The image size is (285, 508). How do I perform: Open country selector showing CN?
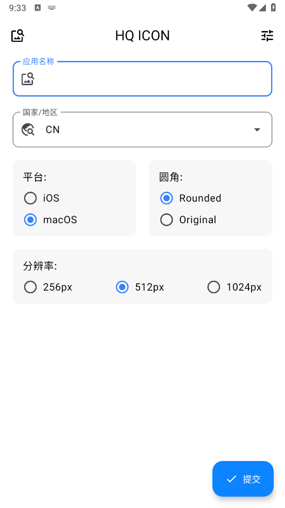coord(142,130)
